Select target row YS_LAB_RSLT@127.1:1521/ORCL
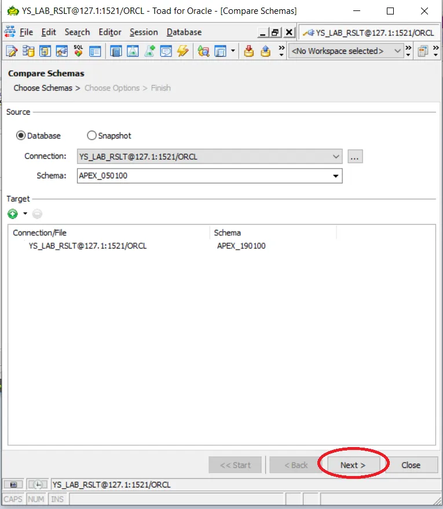This screenshot has height=509, width=443. point(87,246)
